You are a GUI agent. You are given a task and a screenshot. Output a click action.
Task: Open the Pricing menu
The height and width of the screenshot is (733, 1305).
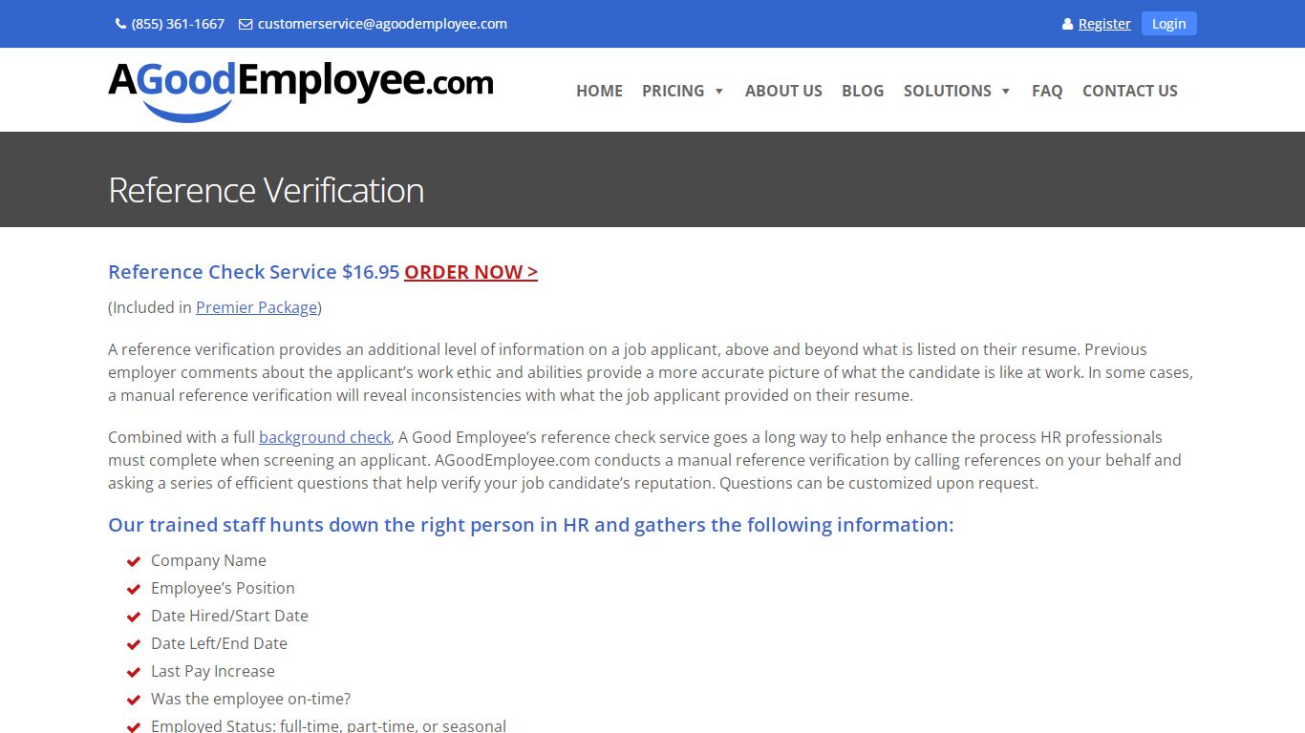tap(673, 91)
